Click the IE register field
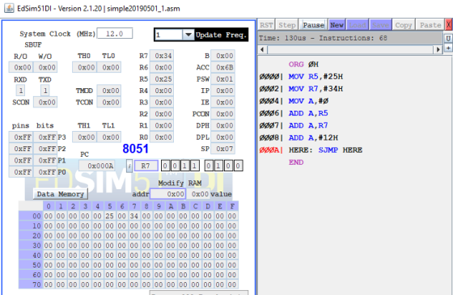The height and width of the screenshot is (295, 453). coord(222,102)
